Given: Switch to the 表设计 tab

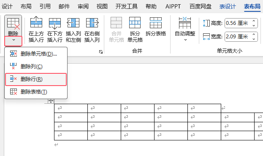Looking at the screenshot, I should click(x=228, y=6).
